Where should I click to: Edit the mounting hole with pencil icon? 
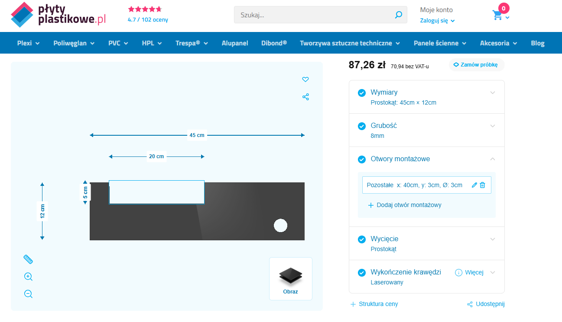(474, 185)
